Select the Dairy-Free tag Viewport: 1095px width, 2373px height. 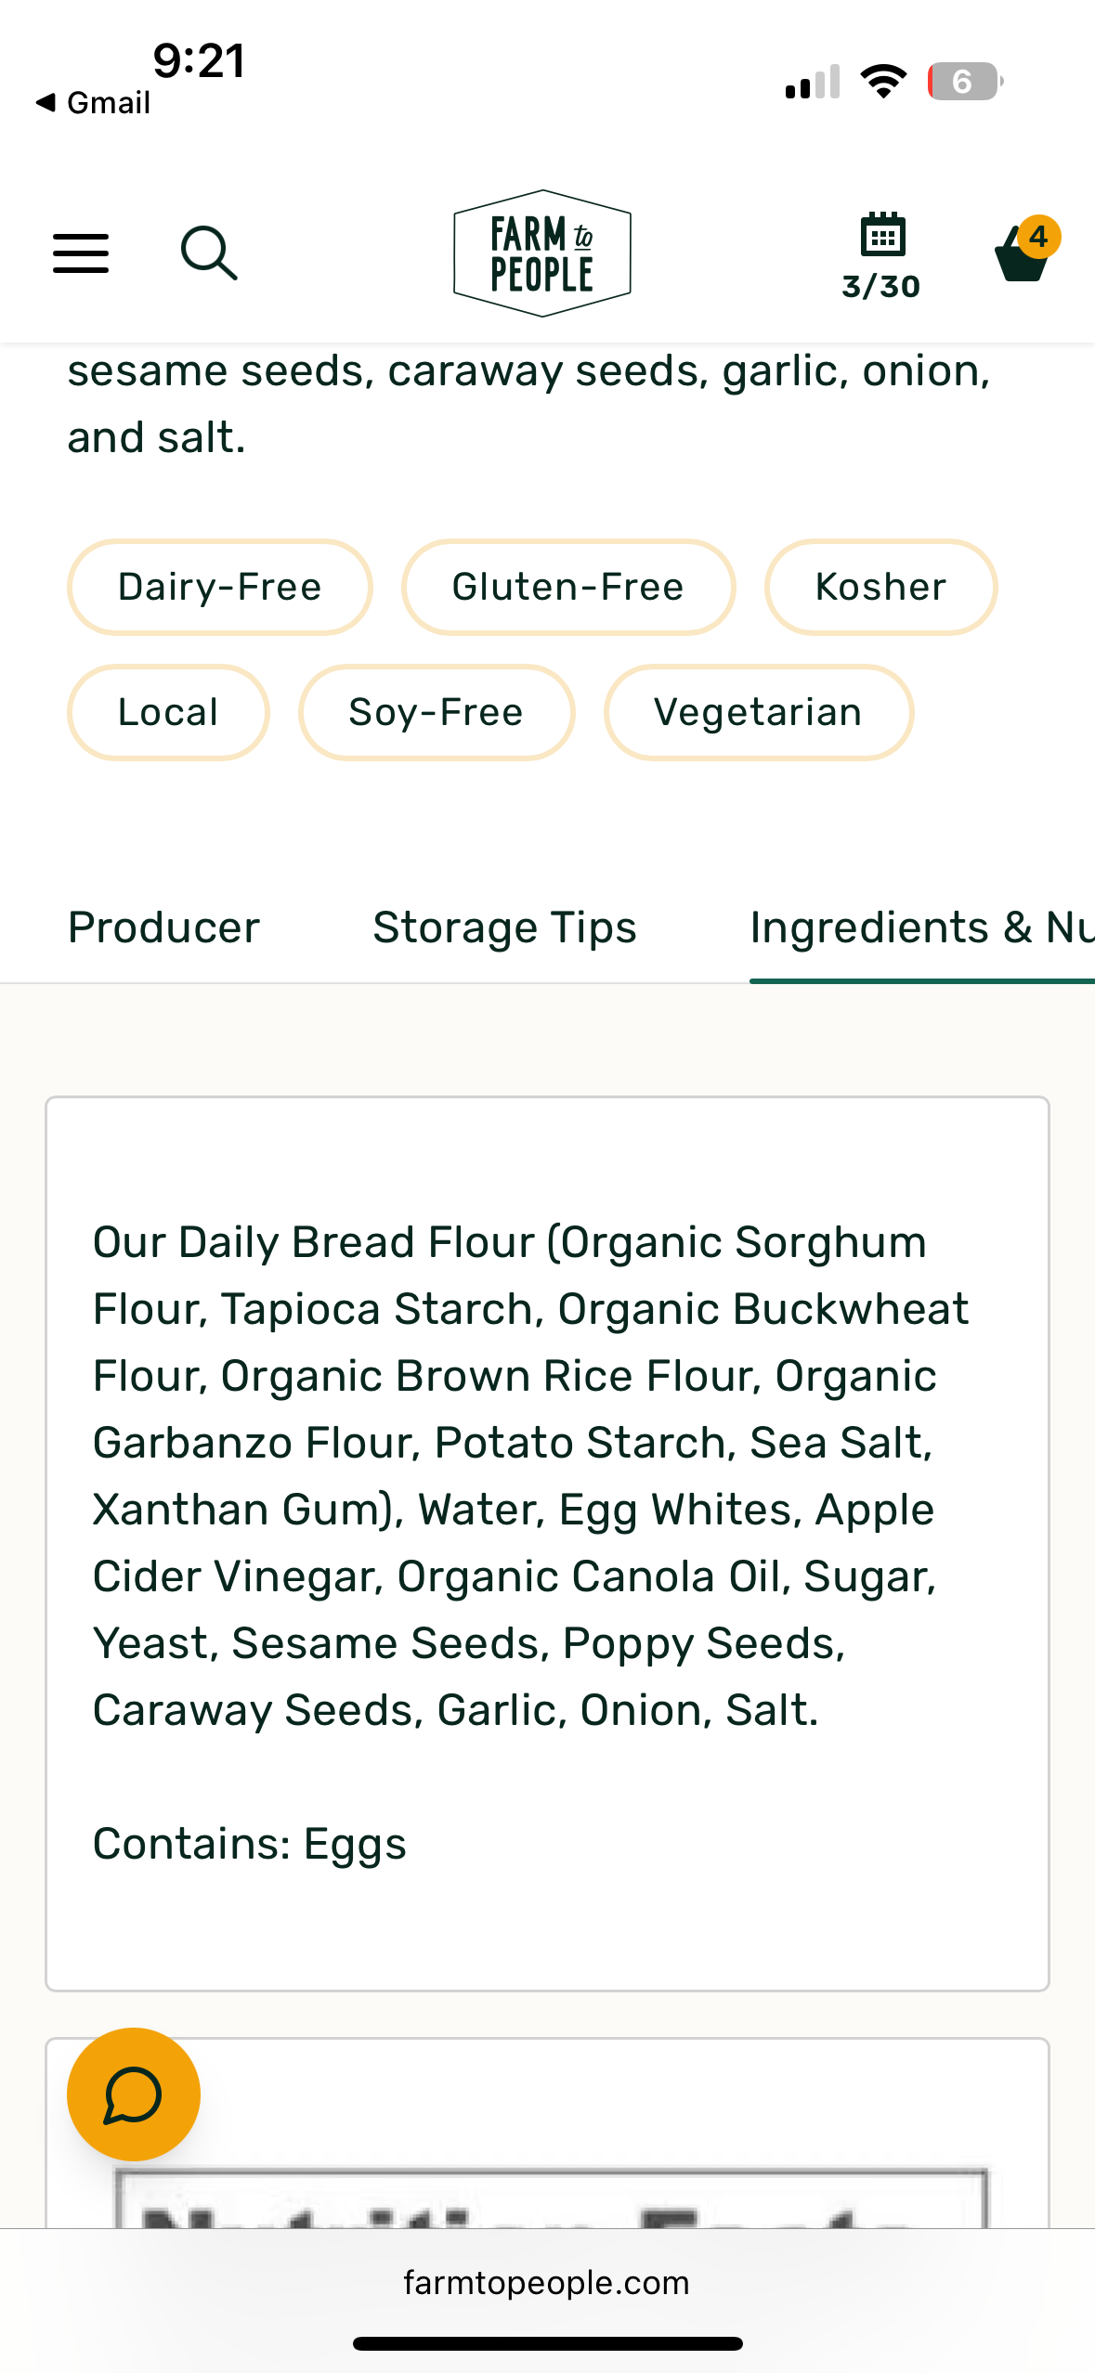click(x=220, y=587)
